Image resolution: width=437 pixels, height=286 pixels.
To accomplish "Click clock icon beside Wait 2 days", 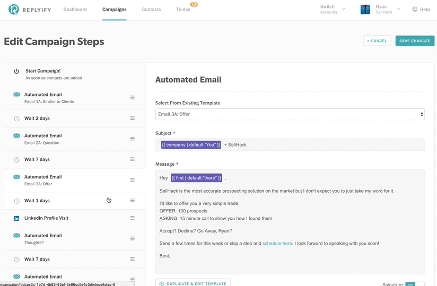I will coord(16,119).
